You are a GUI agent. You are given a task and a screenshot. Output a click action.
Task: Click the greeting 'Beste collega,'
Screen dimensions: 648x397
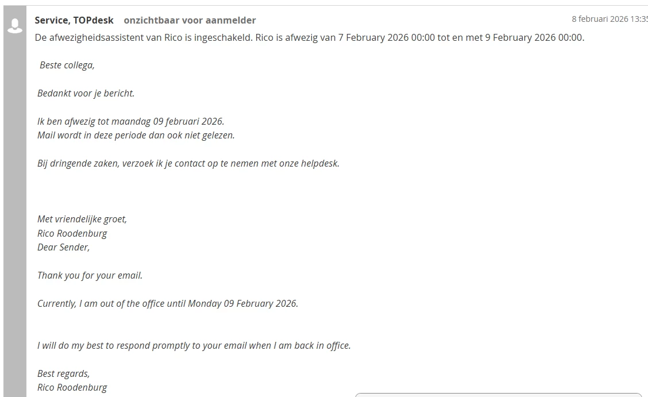(67, 65)
